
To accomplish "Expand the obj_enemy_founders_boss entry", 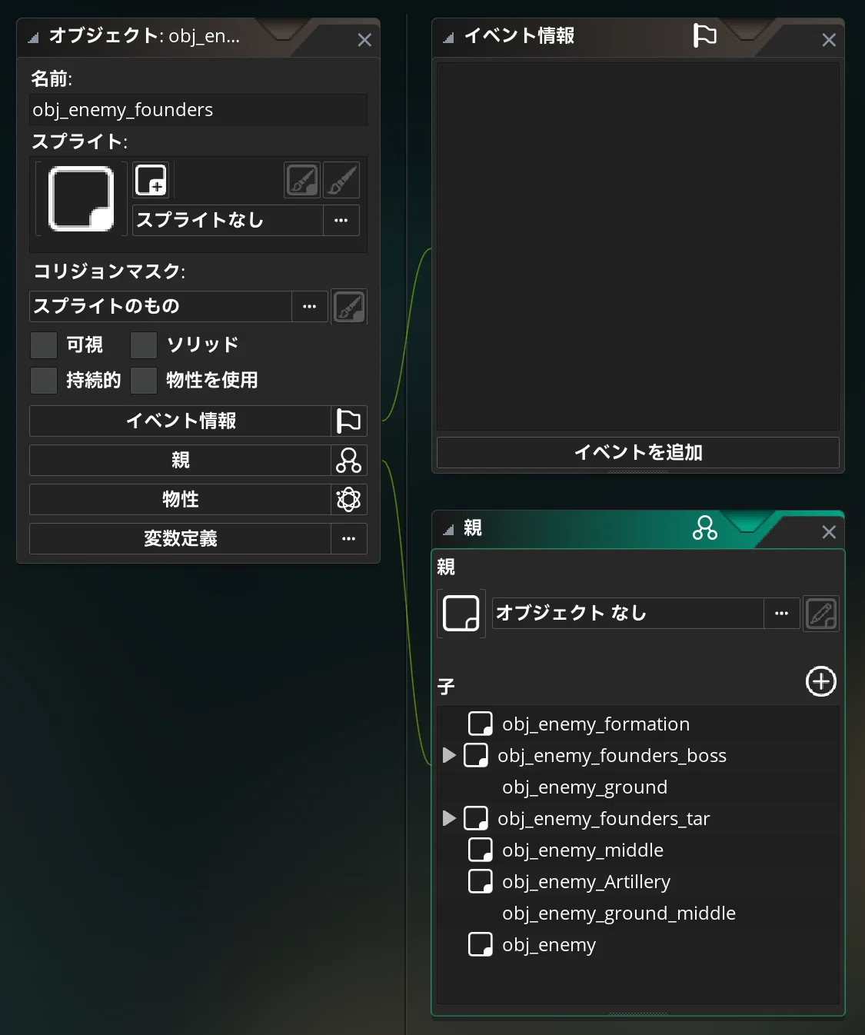I will pos(450,755).
